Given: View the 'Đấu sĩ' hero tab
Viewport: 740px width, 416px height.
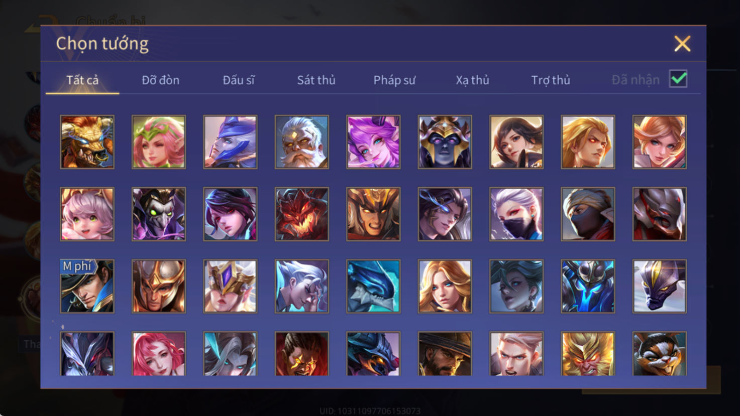Looking at the screenshot, I should pos(239,80).
